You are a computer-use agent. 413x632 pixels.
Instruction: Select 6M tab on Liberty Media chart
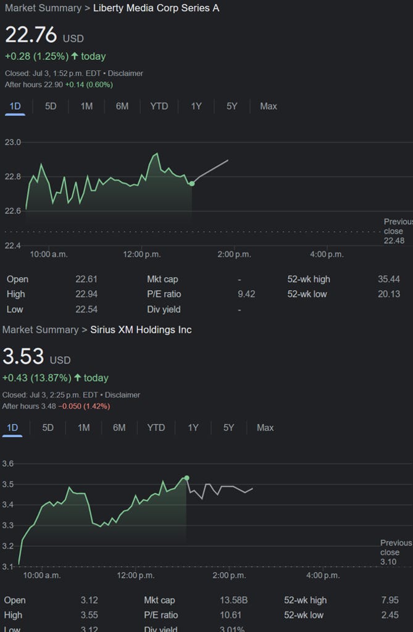(122, 106)
